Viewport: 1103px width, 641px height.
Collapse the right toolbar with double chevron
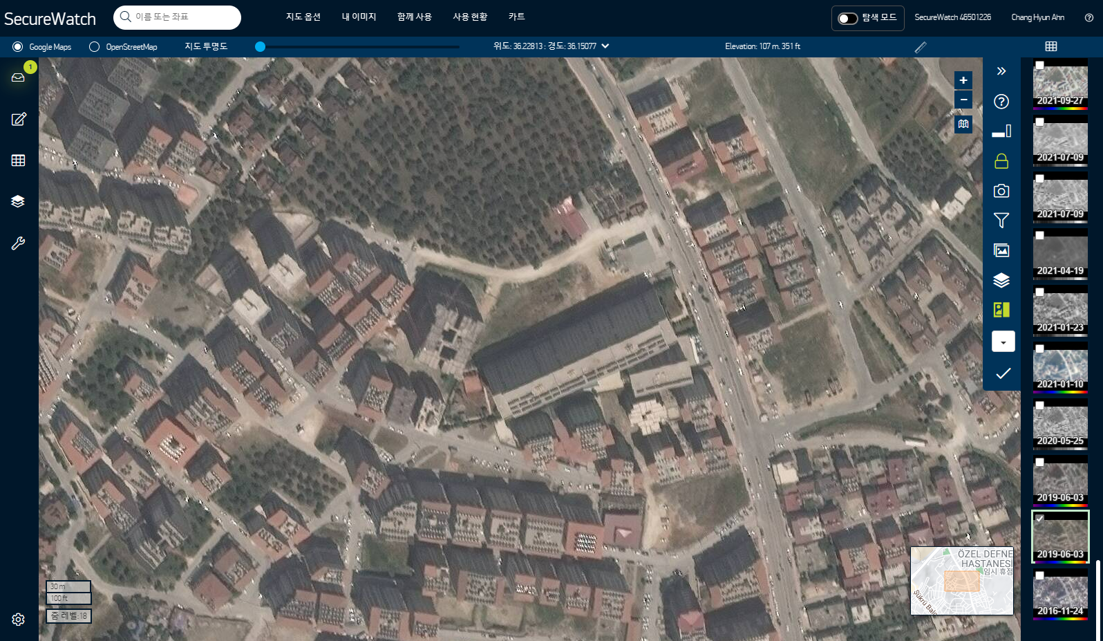click(1001, 71)
